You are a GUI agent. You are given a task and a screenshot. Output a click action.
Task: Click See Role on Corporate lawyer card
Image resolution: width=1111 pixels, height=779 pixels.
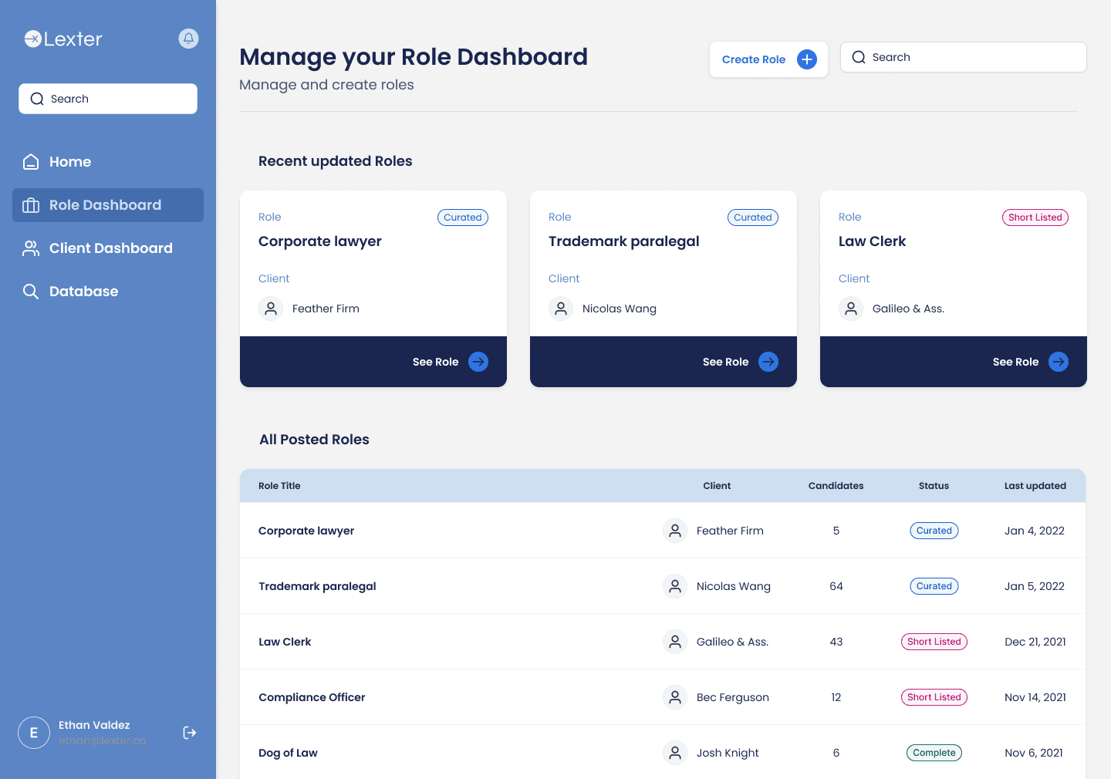451,362
